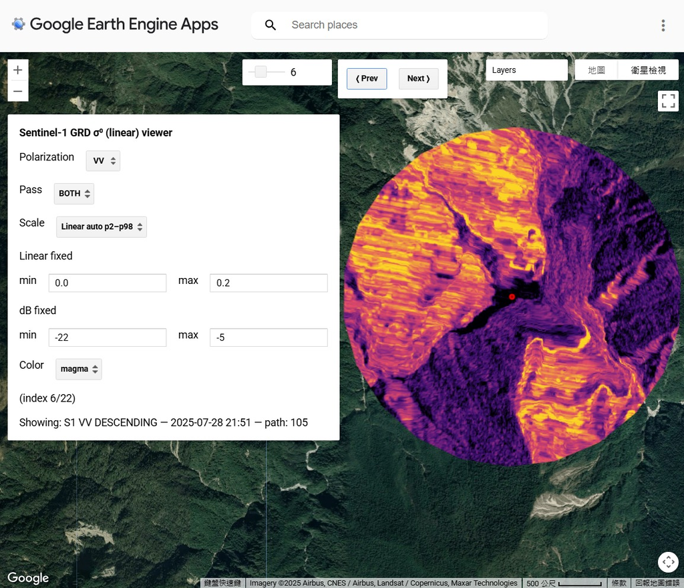Open the Polarization VV dropdown
Screen dimensions: 684x588
103,161
